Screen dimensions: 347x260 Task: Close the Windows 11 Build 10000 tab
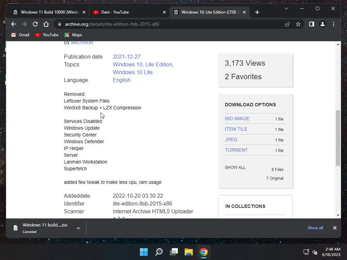[84, 12]
